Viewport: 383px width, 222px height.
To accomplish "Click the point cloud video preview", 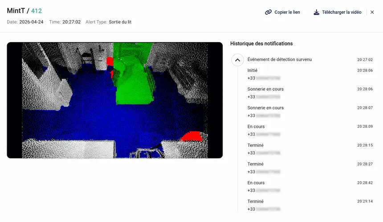I will (x=115, y=100).
